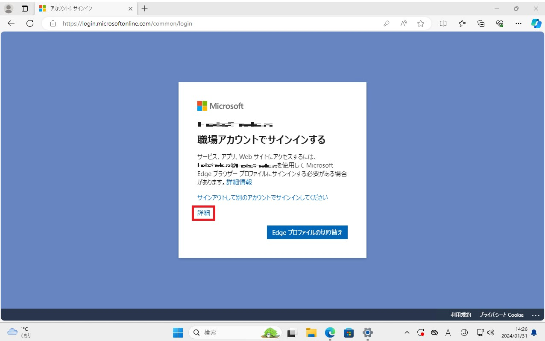Start Read aloud from address bar
Image resolution: width=545 pixels, height=341 pixels.
pyautogui.click(x=404, y=23)
